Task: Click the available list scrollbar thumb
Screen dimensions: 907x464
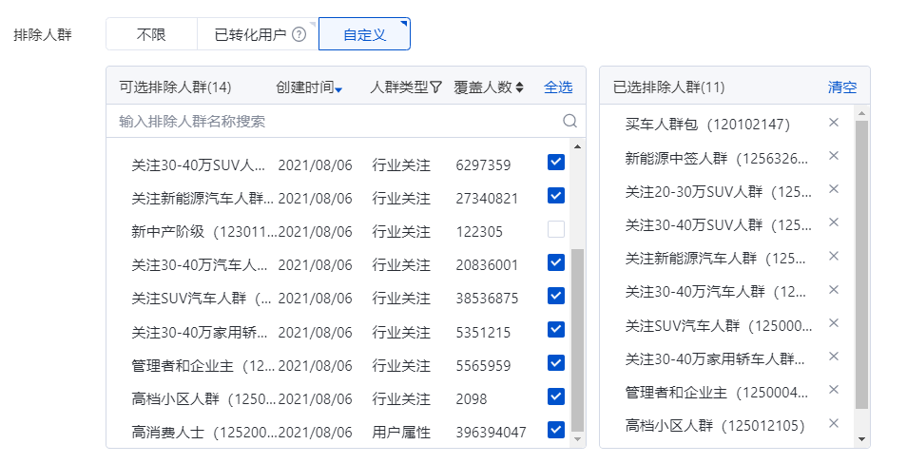Action: click(577, 340)
